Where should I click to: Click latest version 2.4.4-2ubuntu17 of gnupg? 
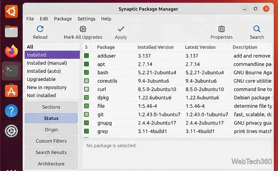point(204,123)
